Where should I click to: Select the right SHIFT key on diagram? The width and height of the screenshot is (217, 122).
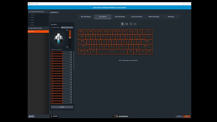145,47
